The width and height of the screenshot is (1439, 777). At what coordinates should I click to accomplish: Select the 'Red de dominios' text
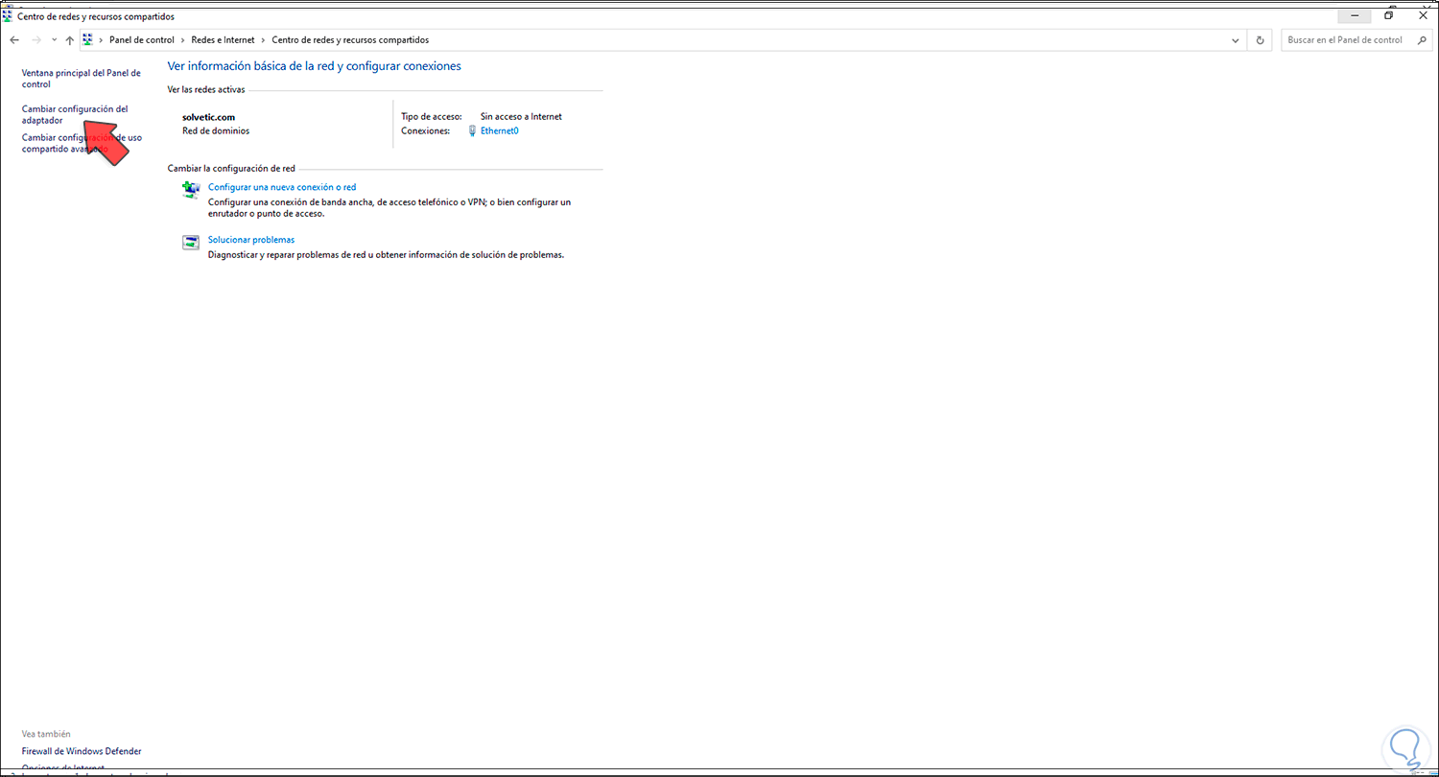tap(216, 130)
